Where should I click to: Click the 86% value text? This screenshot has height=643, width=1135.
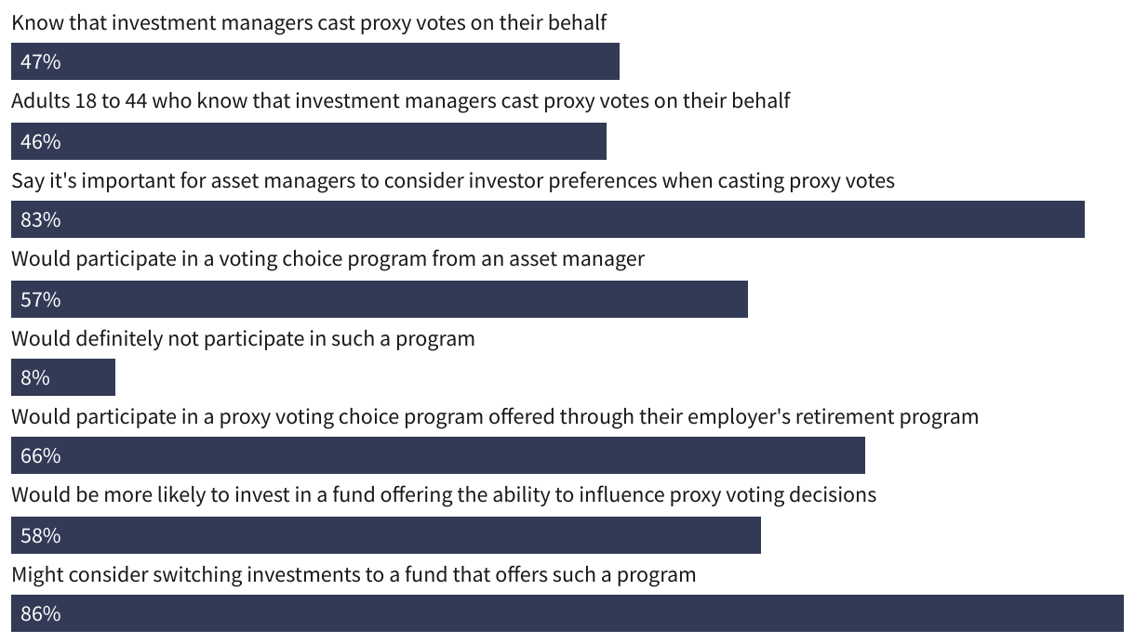tap(41, 613)
